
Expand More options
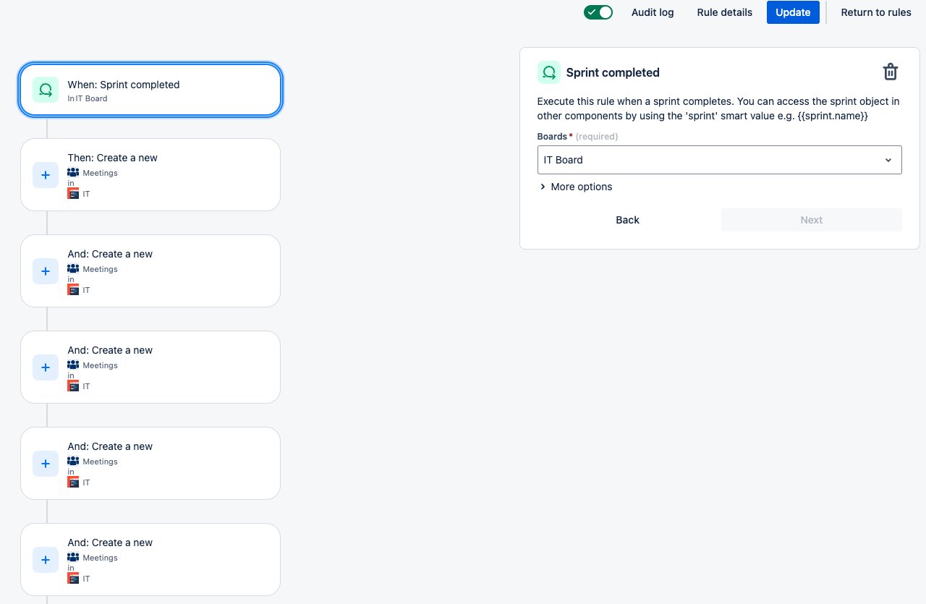click(576, 187)
